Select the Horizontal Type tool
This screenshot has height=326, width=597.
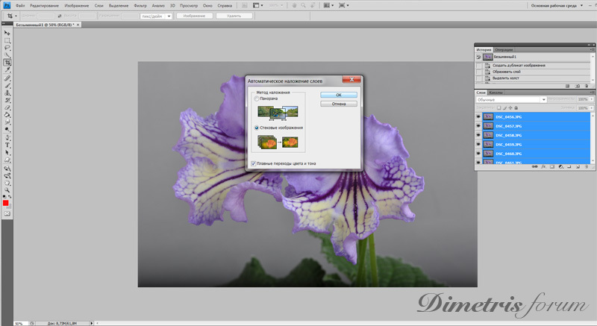pos(7,145)
